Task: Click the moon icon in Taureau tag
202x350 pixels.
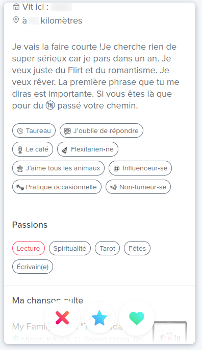Action: [x=20, y=131]
